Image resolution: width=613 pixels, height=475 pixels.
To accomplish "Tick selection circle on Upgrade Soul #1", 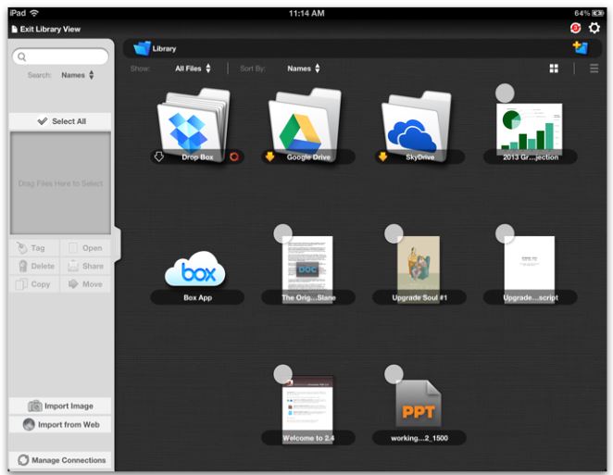I will pyautogui.click(x=394, y=233).
